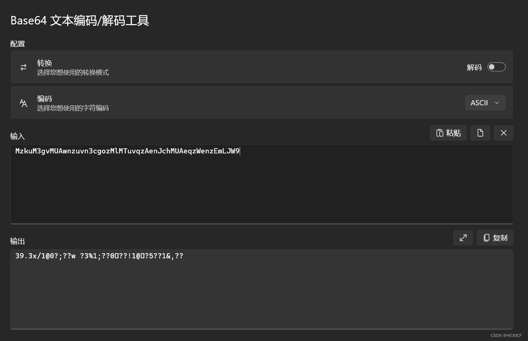This screenshot has height=341, width=528.
Task: Load a file using the document icon
Action: 480,133
